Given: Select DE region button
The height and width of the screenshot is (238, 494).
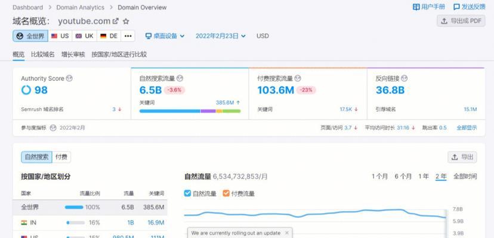Looking at the screenshot, I should pyautogui.click(x=109, y=36).
